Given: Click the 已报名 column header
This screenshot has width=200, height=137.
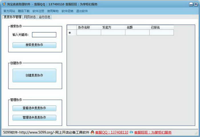Looking at the screenshot, I should (161, 27).
